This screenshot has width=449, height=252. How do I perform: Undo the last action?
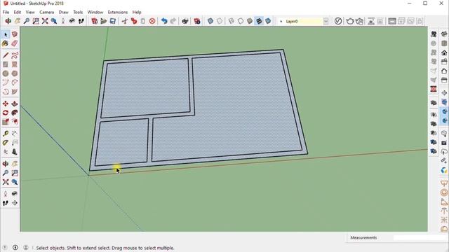164,21
